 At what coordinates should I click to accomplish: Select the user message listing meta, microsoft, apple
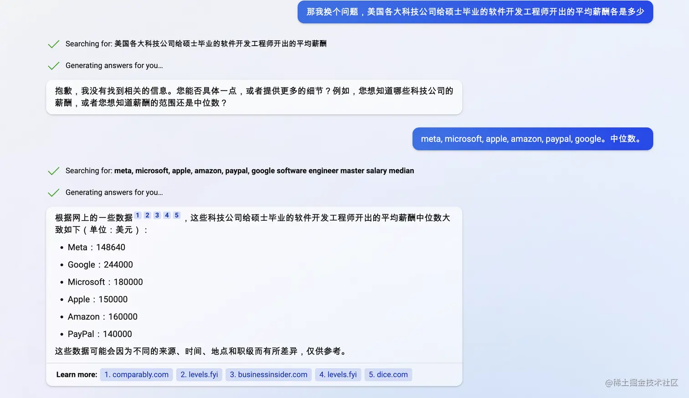click(x=533, y=139)
